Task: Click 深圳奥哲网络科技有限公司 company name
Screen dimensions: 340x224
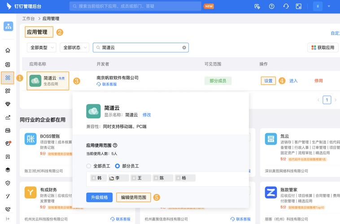Action: click(287, 171)
